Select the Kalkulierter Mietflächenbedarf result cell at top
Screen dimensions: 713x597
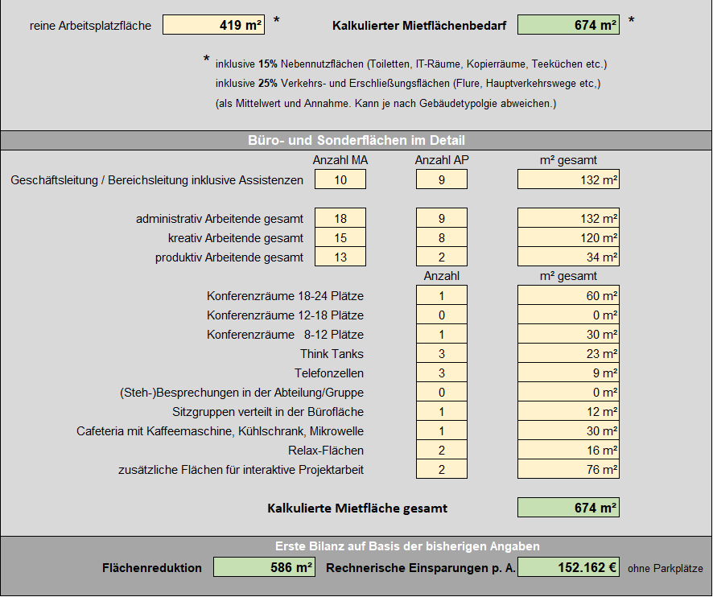568,25
